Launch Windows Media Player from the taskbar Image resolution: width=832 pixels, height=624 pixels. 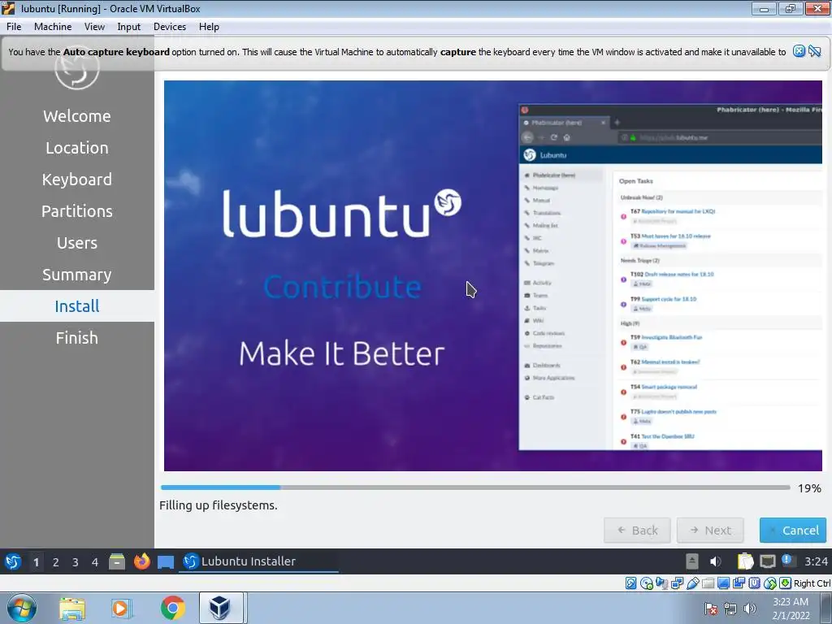pos(121,608)
